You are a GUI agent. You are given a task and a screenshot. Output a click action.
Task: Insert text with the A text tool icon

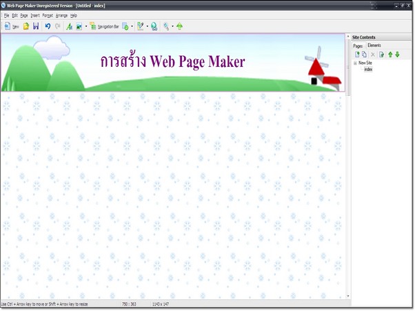point(69,26)
